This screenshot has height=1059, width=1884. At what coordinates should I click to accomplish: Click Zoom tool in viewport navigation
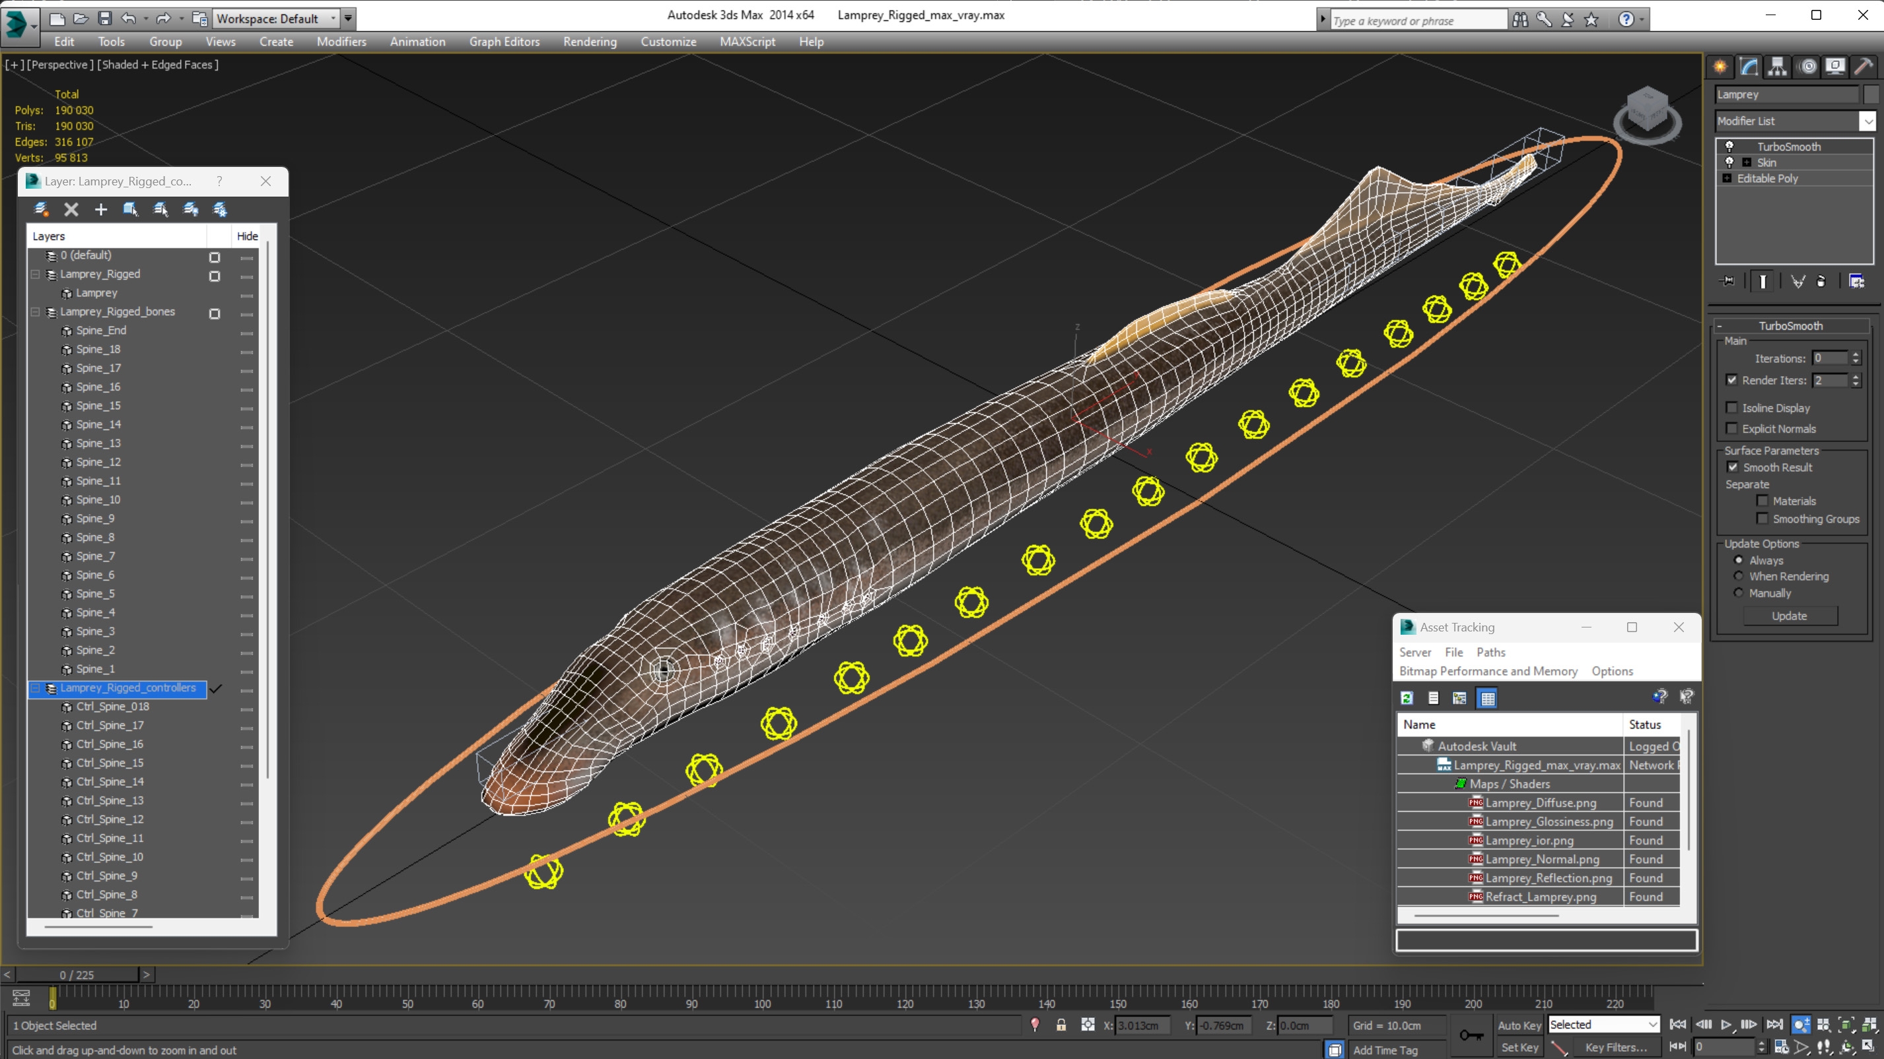[1801, 1025]
